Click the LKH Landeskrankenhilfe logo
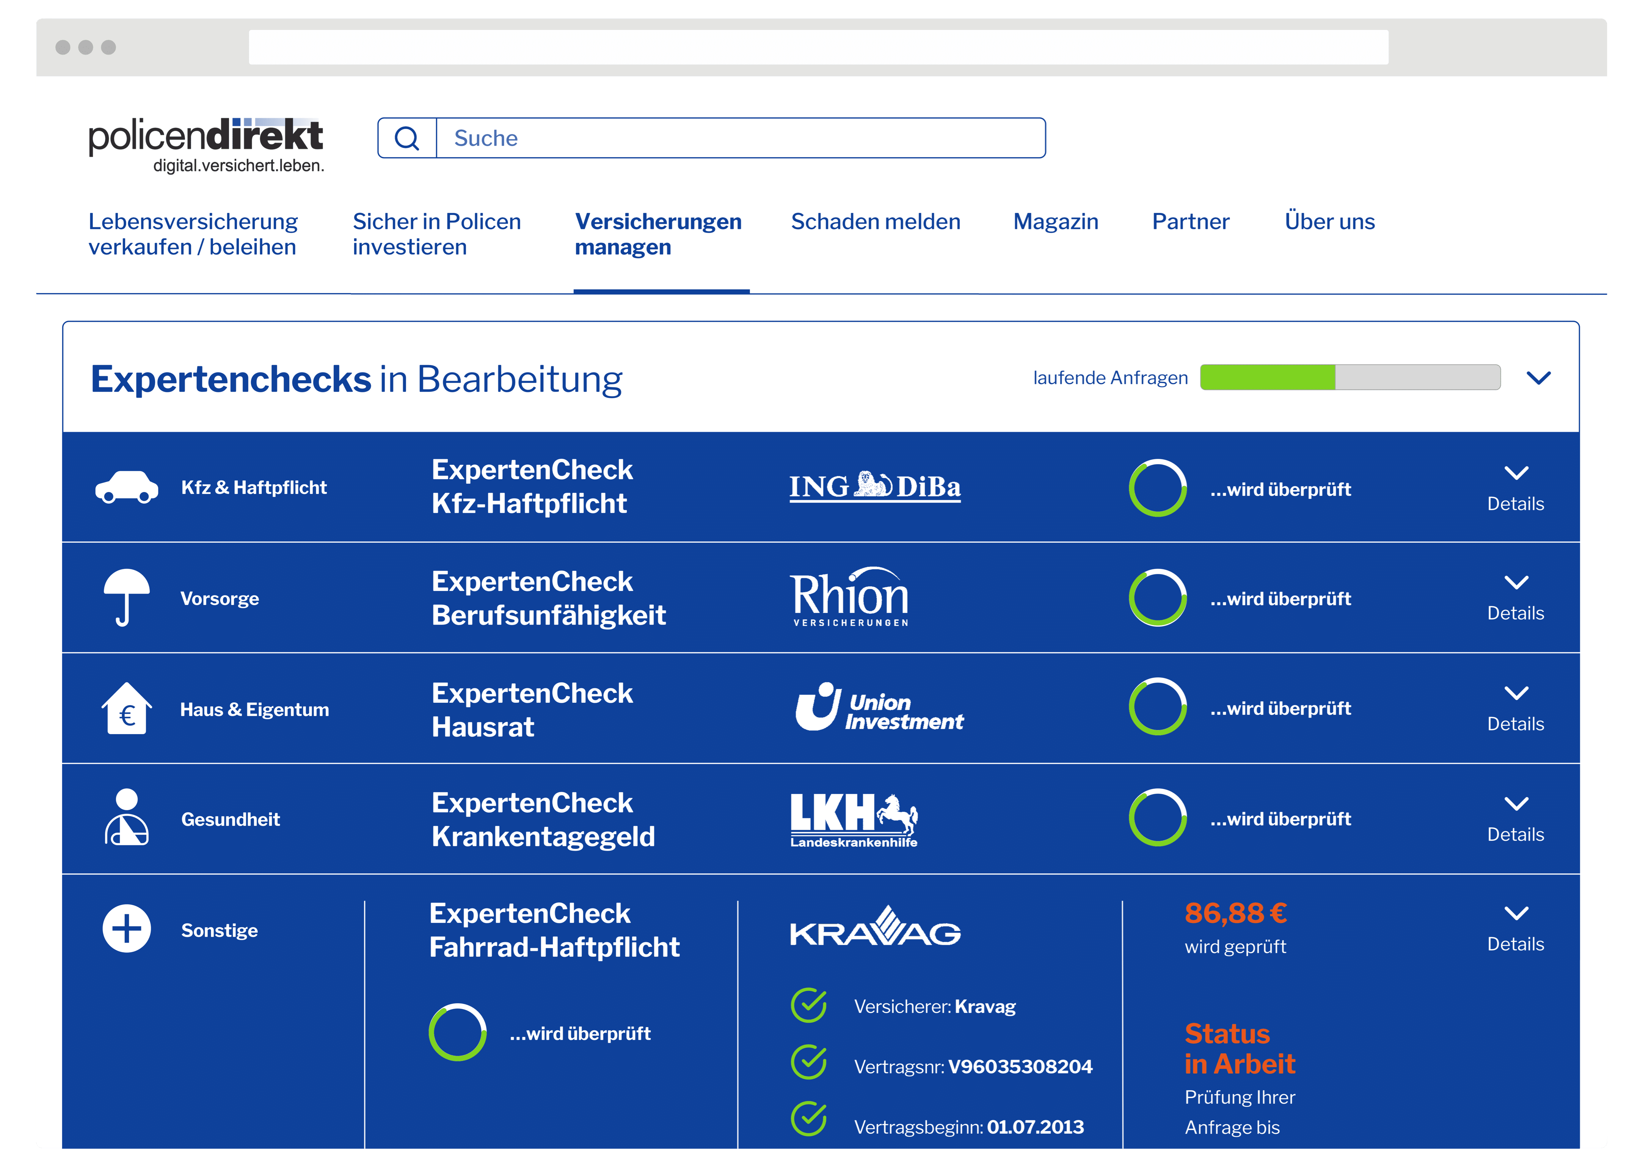The width and height of the screenshot is (1632, 1172). pos(854,820)
